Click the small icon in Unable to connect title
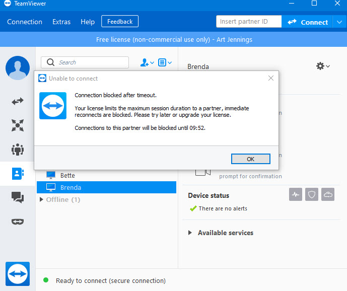347x291 pixels. pyautogui.click(x=42, y=78)
